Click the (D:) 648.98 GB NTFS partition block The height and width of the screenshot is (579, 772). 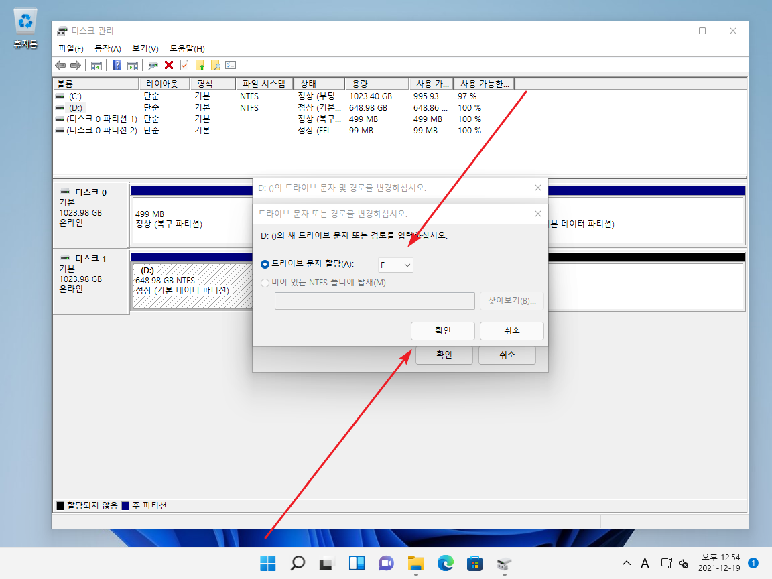[x=192, y=286]
